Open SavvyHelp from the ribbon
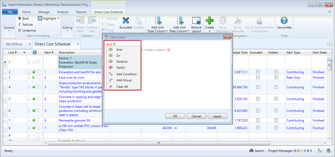 [x=284, y=21]
